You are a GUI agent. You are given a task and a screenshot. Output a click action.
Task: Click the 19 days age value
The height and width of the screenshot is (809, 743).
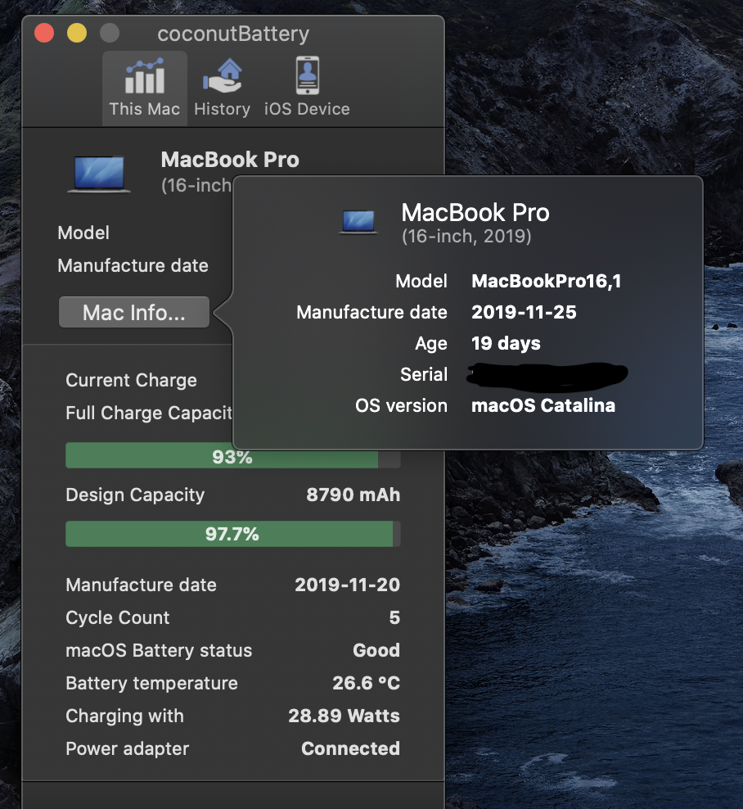pos(506,344)
